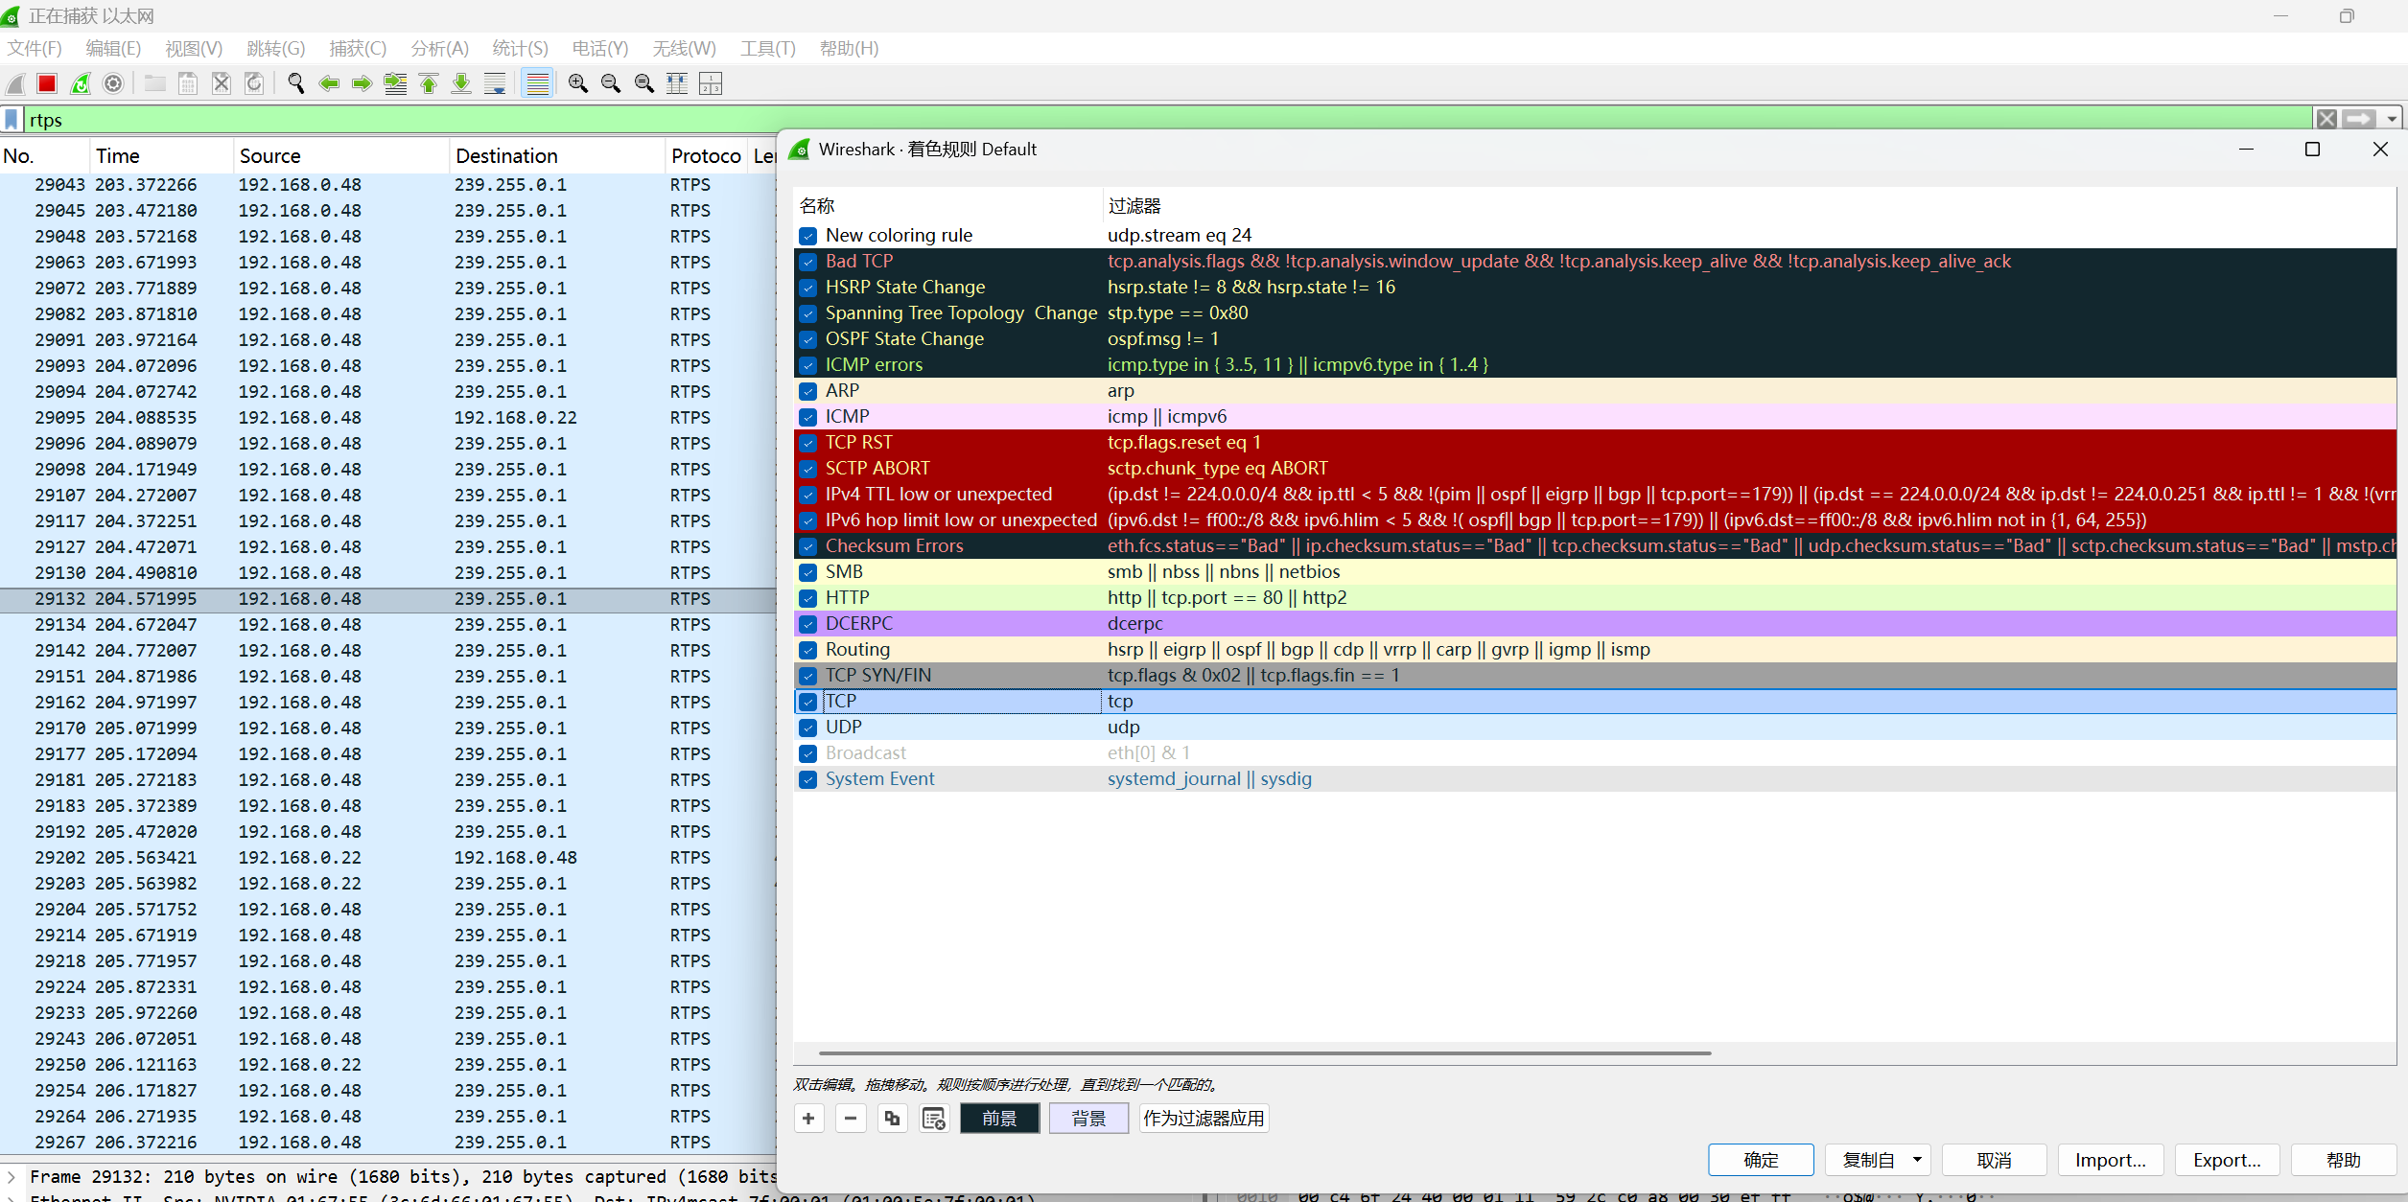Disable the ARP coloring rule

click(x=807, y=391)
